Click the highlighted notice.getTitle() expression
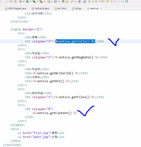 coord(75,41)
